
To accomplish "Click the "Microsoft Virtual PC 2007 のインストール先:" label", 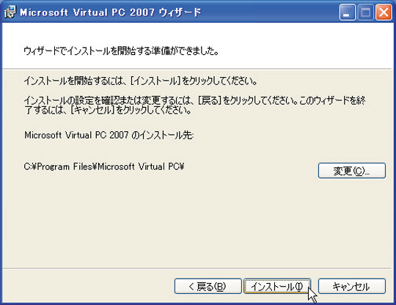I will (x=109, y=135).
